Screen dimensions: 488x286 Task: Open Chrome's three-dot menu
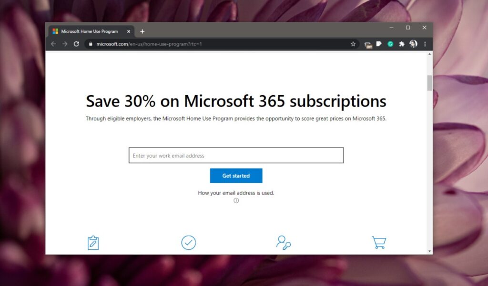[426, 44]
